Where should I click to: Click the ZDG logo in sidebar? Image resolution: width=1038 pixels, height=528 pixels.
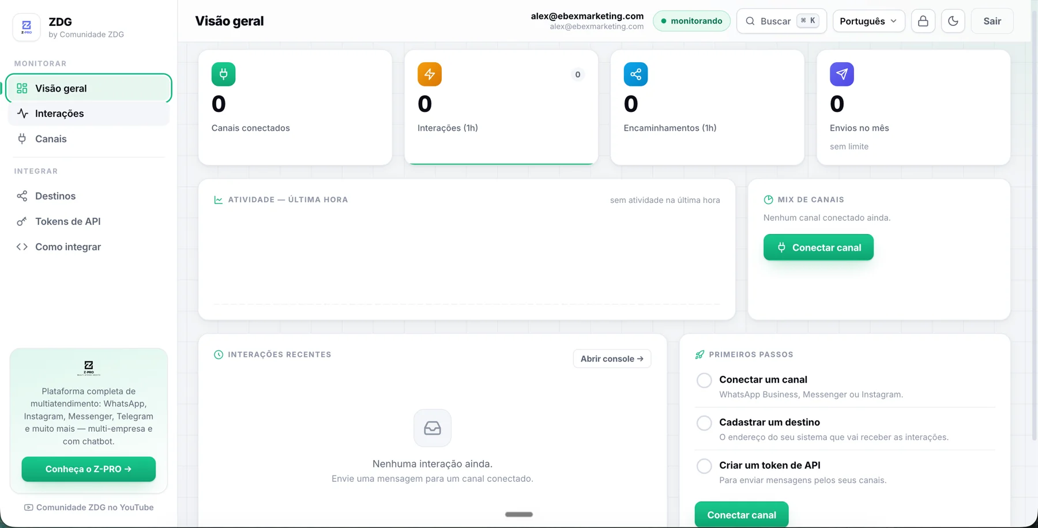[27, 27]
